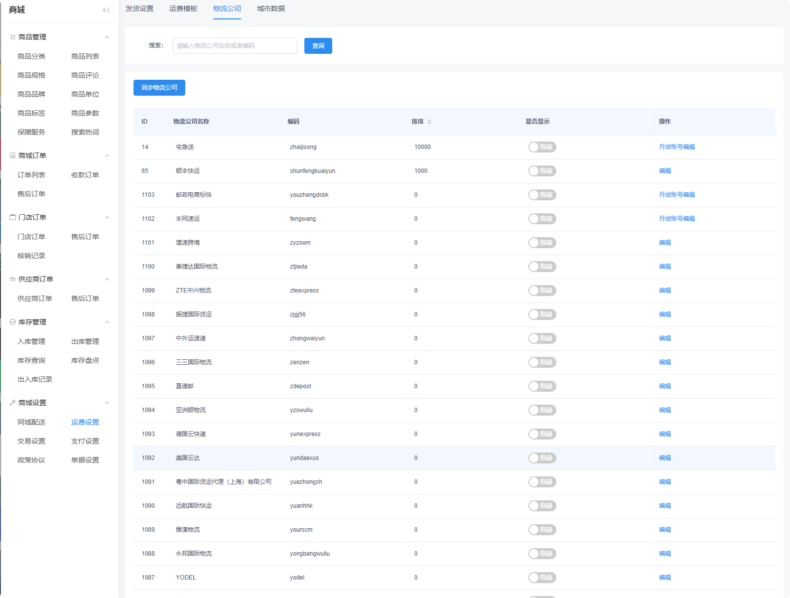Viewport: 790px width, 598px height.
Task: Go to 订单列表 menu item
Action: [x=31, y=175]
